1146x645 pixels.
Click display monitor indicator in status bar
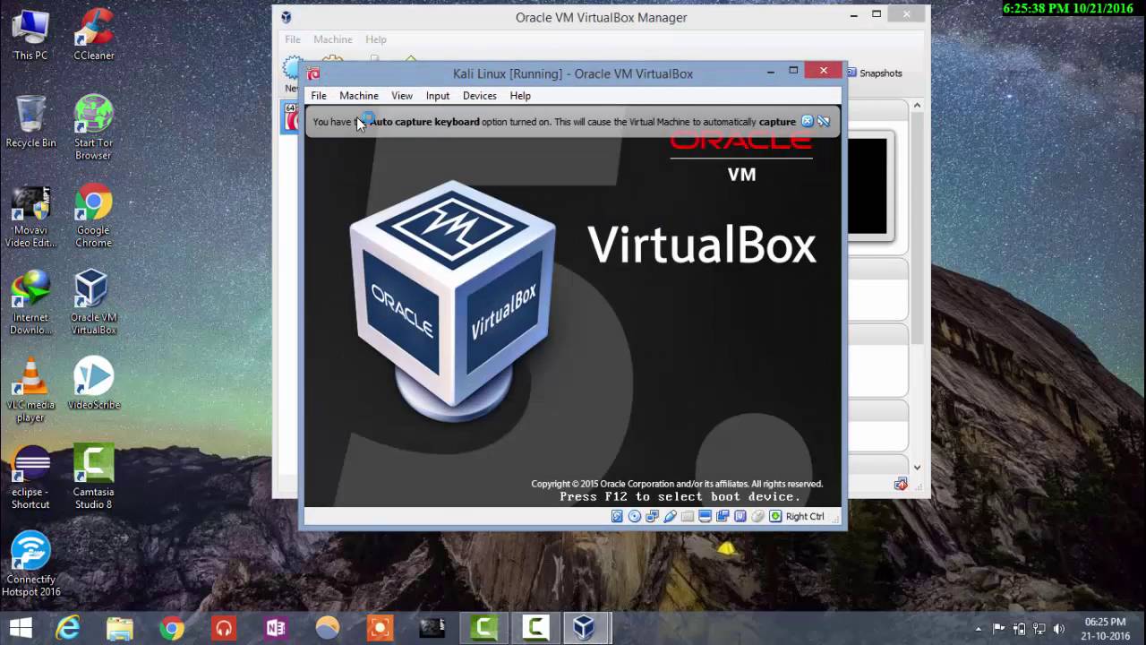pyautogui.click(x=705, y=516)
